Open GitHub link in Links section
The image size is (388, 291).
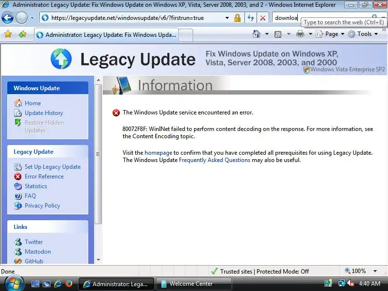click(x=33, y=261)
